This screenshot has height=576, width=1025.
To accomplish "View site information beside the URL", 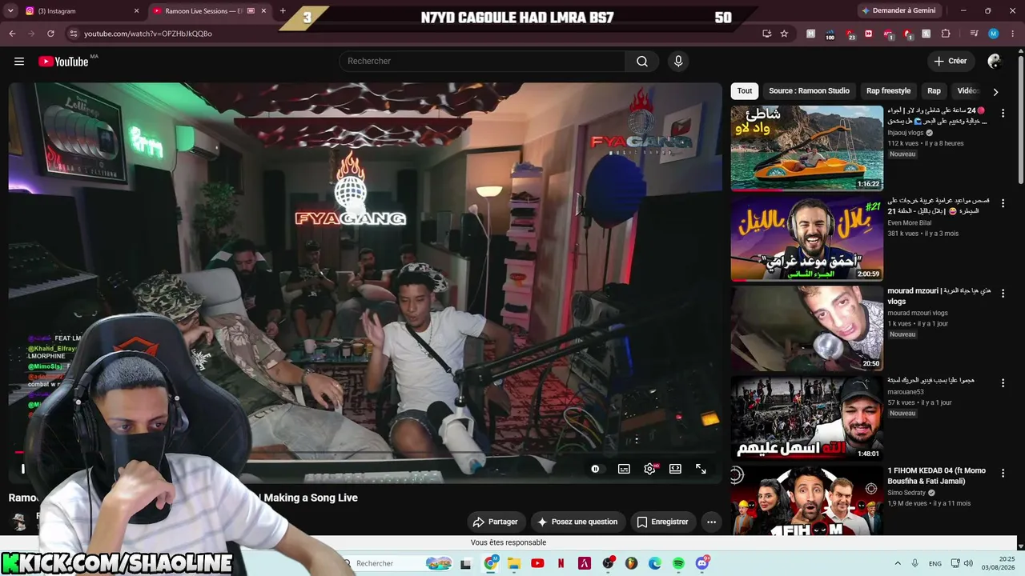I will [73, 34].
